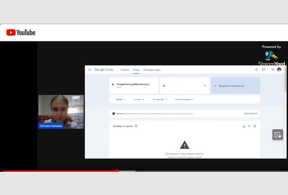Open the Google Trends hamburger menu
Image resolution: width=288 pixels, height=195 pixels.
coord(90,70)
